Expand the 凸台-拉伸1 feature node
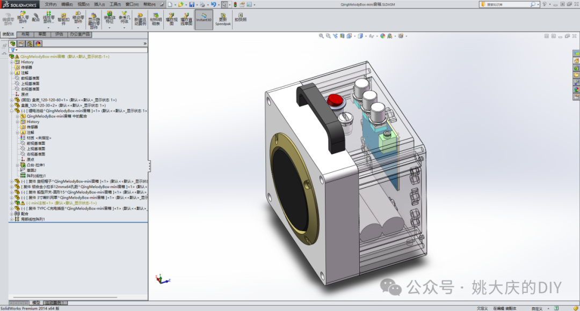 [18, 165]
